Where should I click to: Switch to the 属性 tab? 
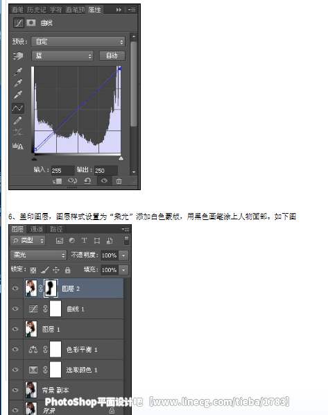95,10
